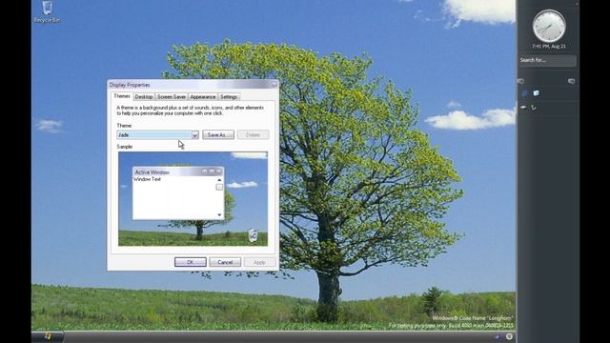
Task: Click the 'Active Window' title in the sample
Action: [x=152, y=171]
